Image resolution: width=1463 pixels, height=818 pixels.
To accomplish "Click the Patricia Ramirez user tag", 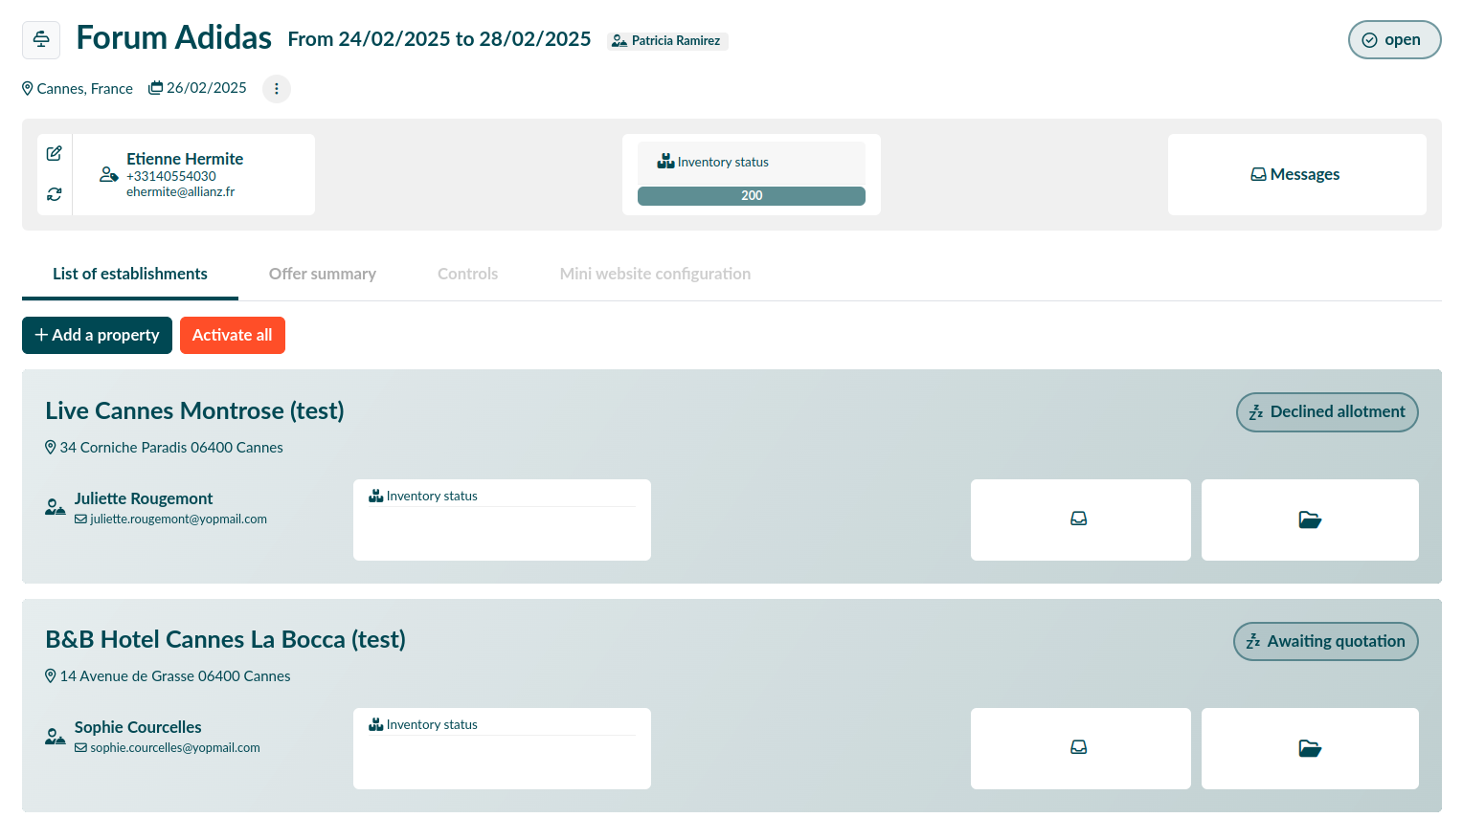I will (x=667, y=41).
